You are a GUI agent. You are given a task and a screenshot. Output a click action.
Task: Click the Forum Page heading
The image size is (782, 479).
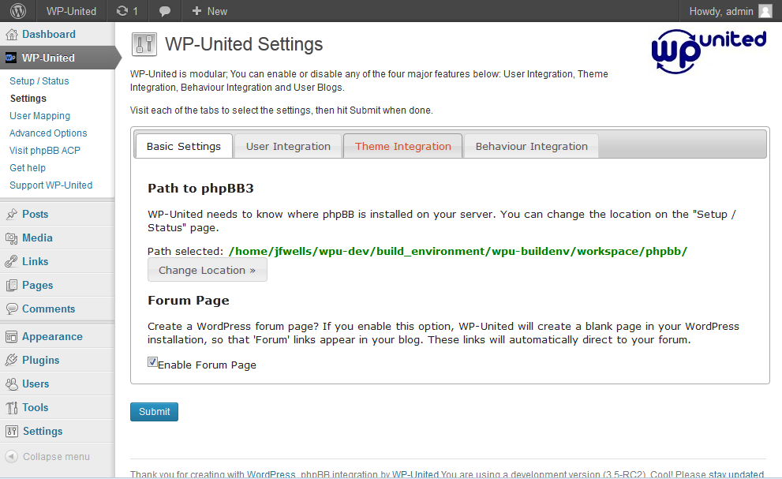click(x=189, y=301)
